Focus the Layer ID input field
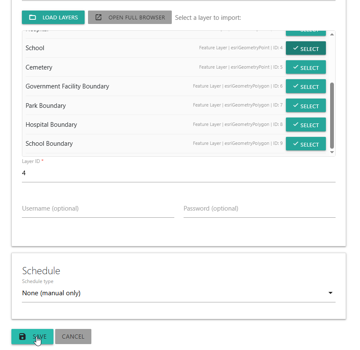The image size is (360, 350). [x=179, y=173]
